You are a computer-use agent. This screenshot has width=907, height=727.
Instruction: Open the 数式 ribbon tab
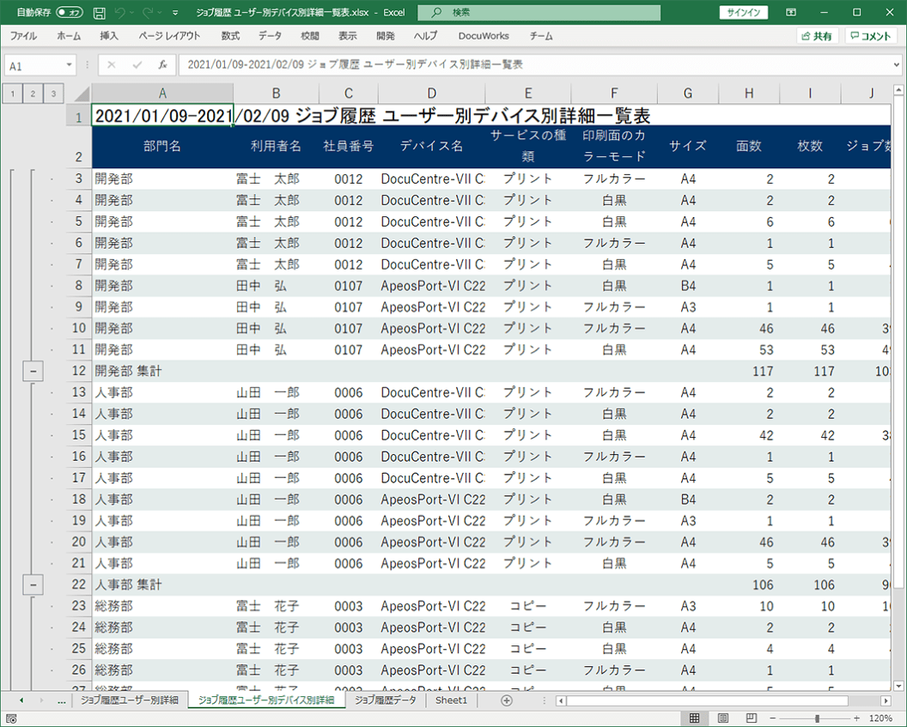pos(230,36)
